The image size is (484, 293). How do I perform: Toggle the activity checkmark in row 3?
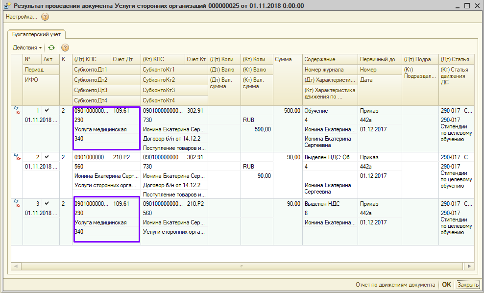click(x=47, y=203)
